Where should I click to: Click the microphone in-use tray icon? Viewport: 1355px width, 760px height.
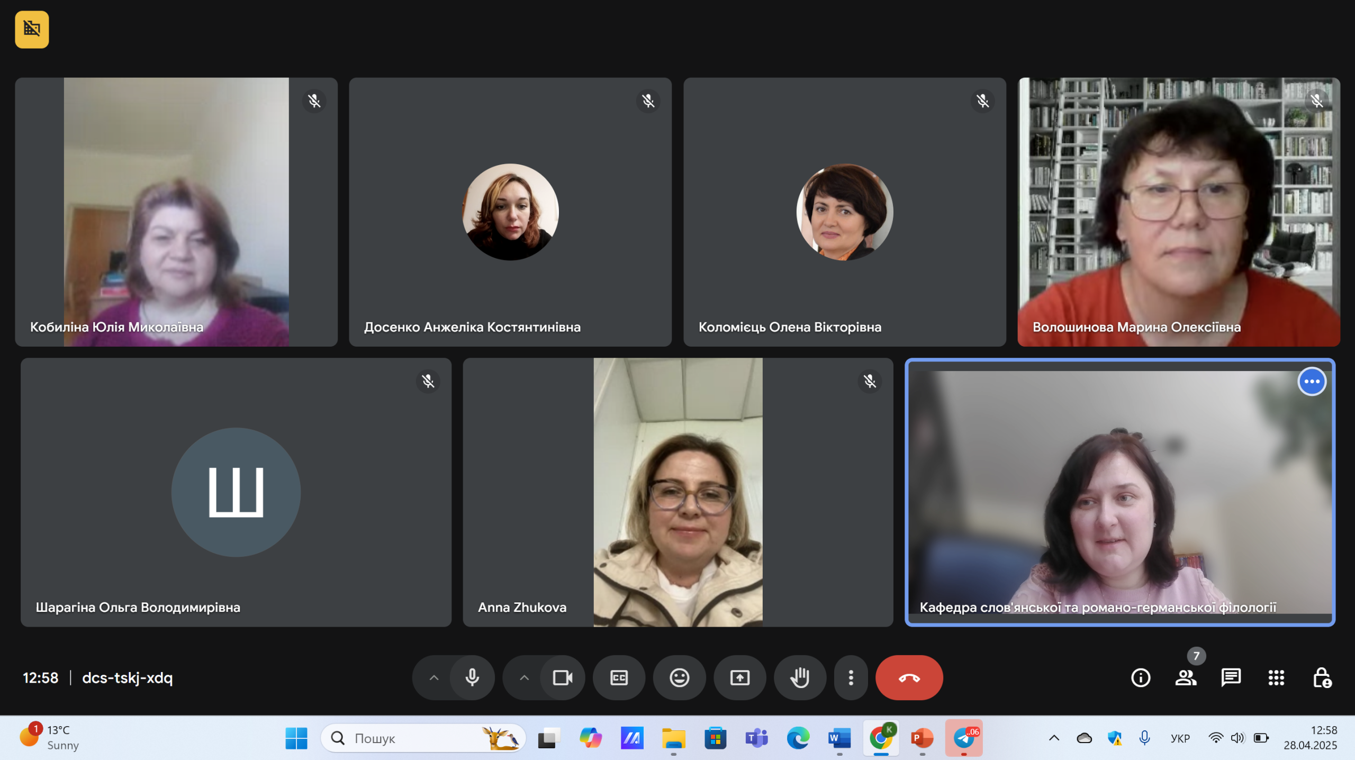pos(1144,738)
